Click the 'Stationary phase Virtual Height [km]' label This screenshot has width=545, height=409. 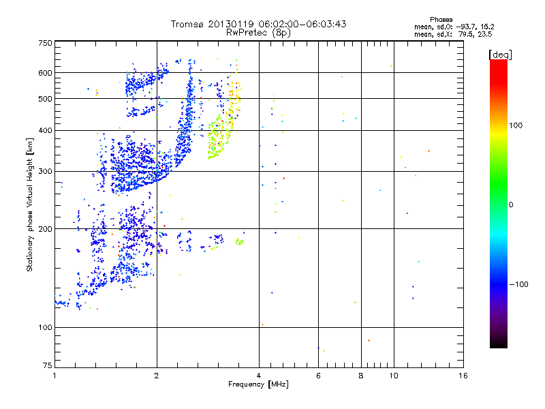point(30,204)
